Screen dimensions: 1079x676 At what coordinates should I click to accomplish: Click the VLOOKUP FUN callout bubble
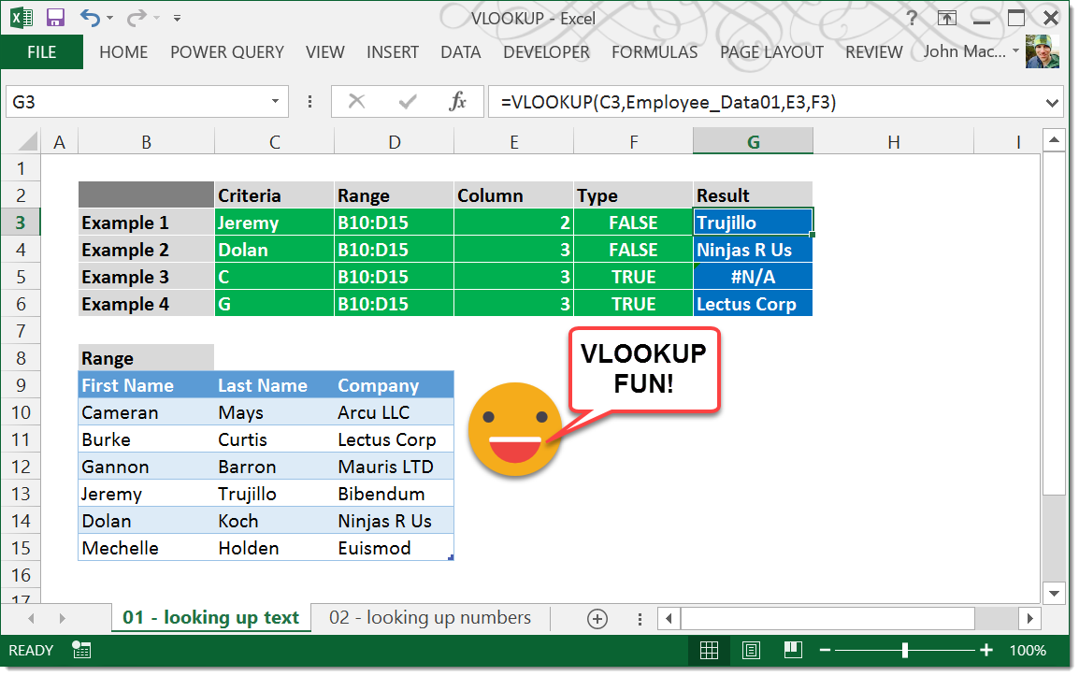(644, 369)
